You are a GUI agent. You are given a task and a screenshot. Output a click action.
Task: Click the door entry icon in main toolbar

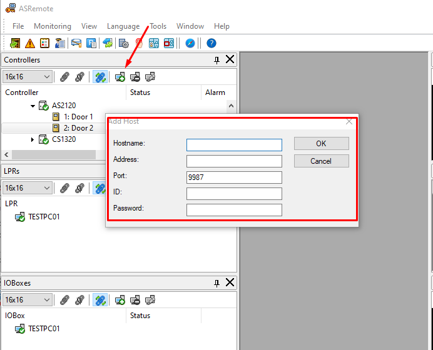(15, 43)
